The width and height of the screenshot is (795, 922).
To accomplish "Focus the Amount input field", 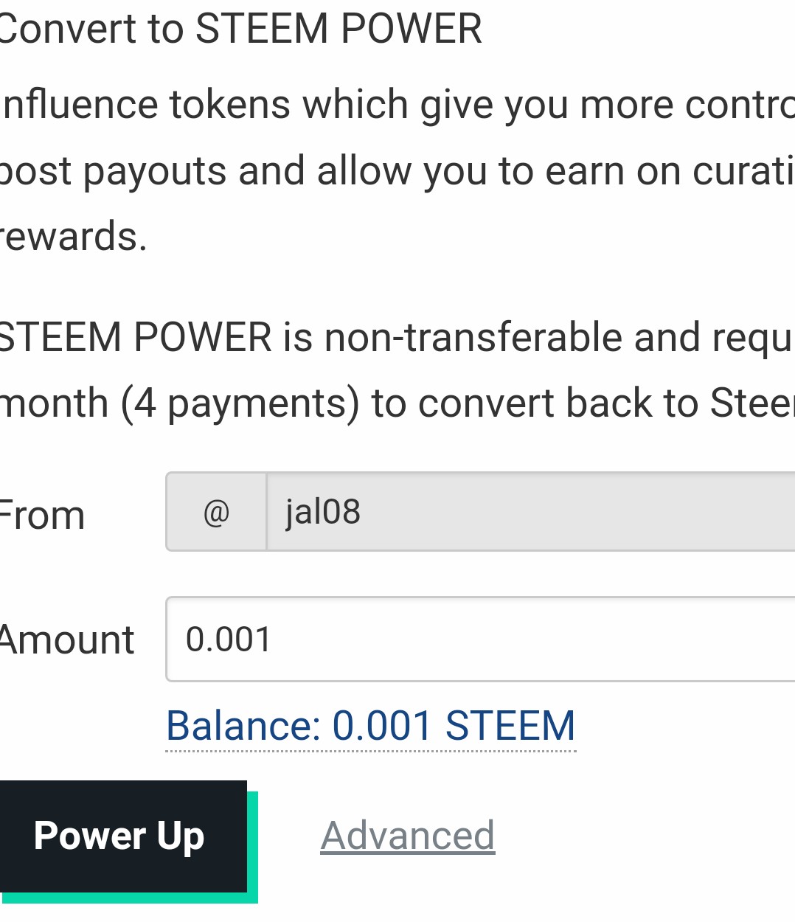I will [x=479, y=639].
